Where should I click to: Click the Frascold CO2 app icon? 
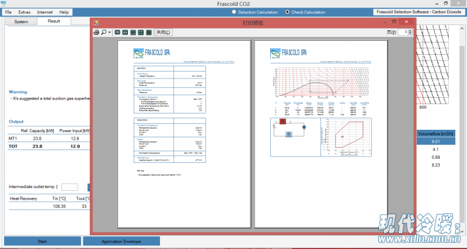[x=4, y=3]
